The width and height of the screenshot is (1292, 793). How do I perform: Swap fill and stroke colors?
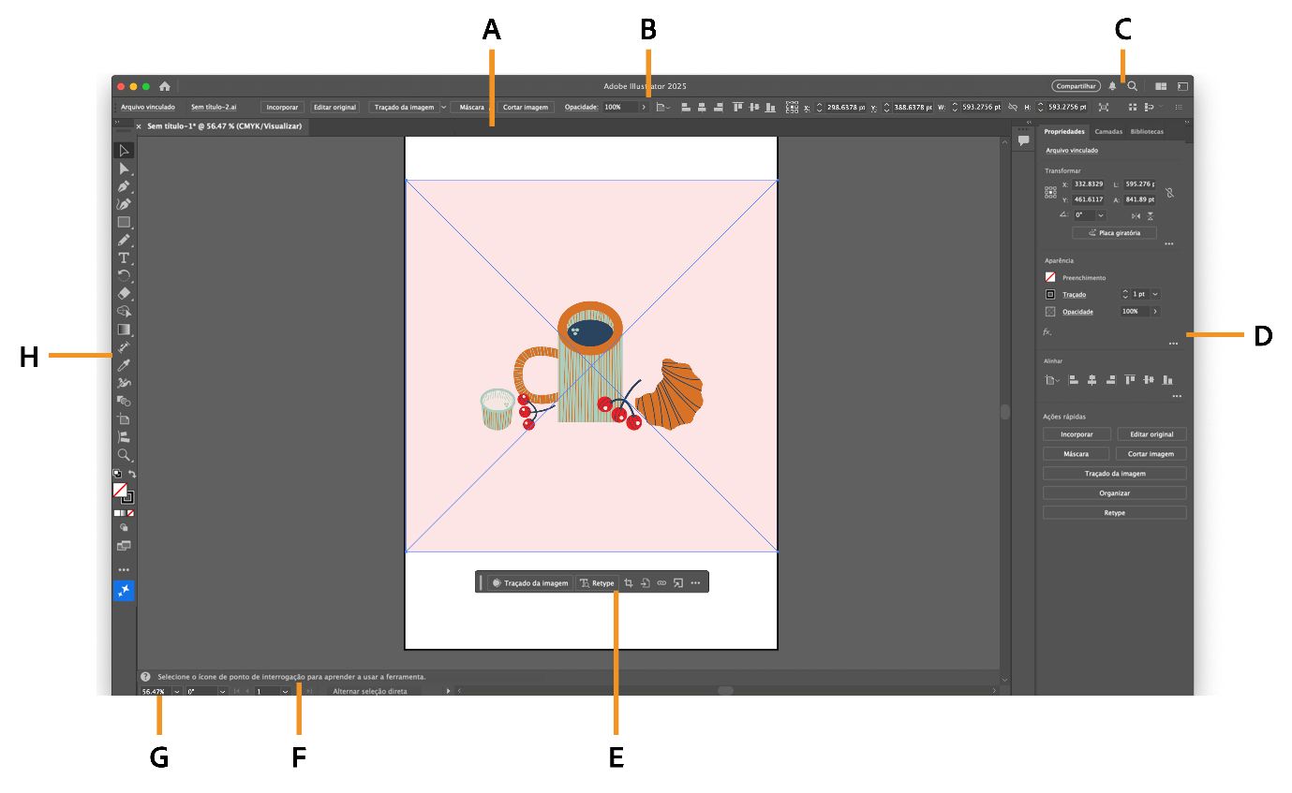[132, 473]
